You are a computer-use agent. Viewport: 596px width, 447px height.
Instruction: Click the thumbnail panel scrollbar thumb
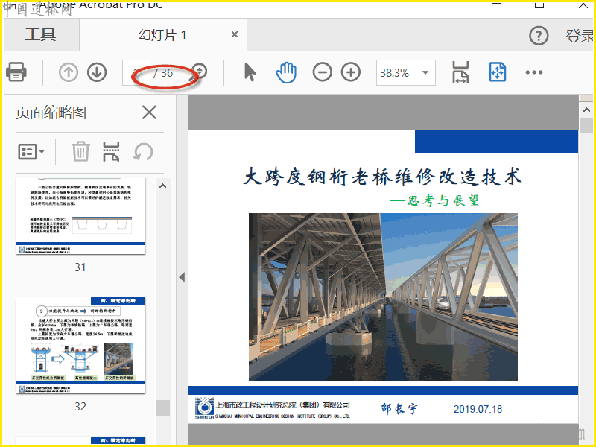pyautogui.click(x=162, y=408)
